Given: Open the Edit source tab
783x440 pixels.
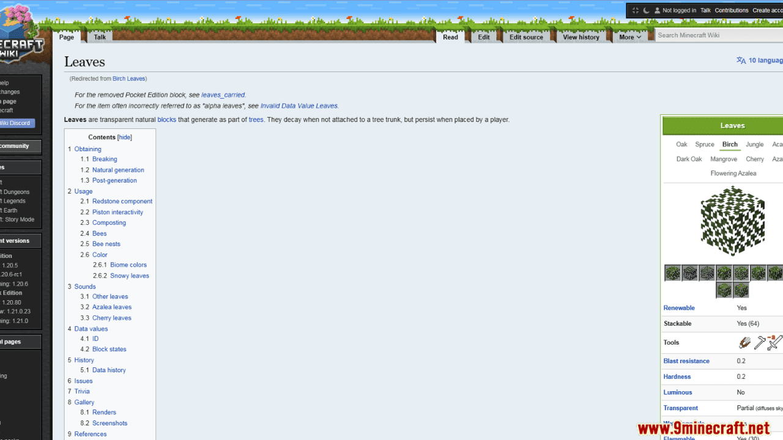Looking at the screenshot, I should click(526, 37).
